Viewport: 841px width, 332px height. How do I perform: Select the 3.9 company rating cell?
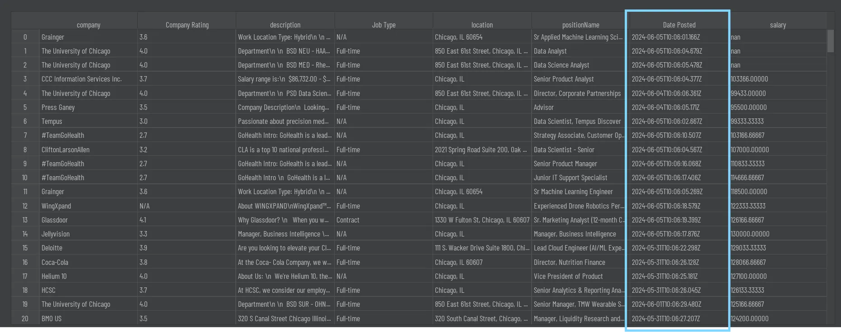(x=187, y=248)
